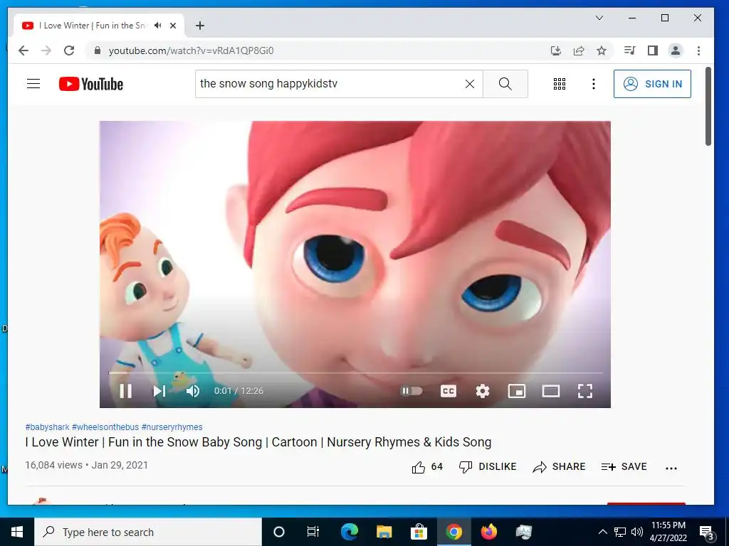This screenshot has width=729, height=546.
Task: Open notification center
Action: click(706, 532)
